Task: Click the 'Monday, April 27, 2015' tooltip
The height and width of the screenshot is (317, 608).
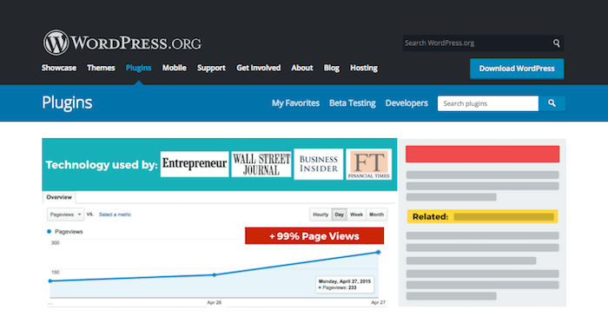Action: click(x=345, y=285)
